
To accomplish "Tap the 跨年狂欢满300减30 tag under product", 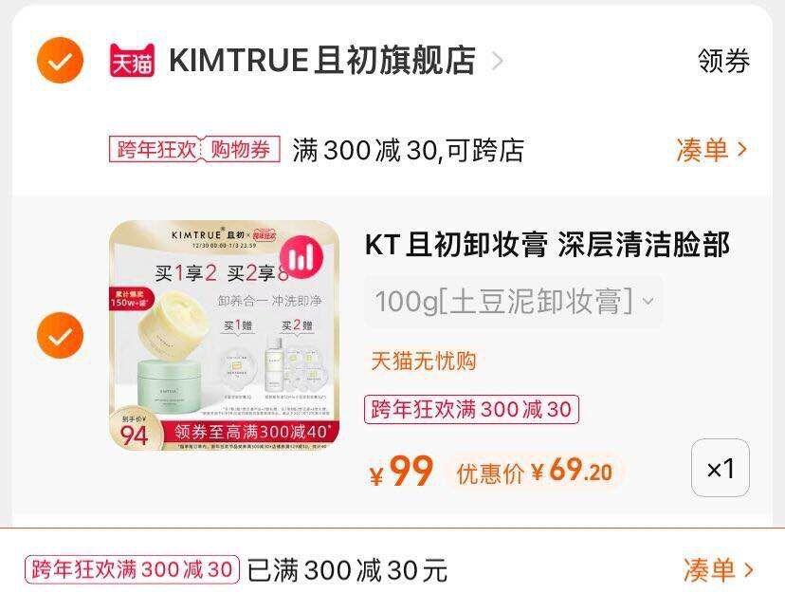I will 471,410.
